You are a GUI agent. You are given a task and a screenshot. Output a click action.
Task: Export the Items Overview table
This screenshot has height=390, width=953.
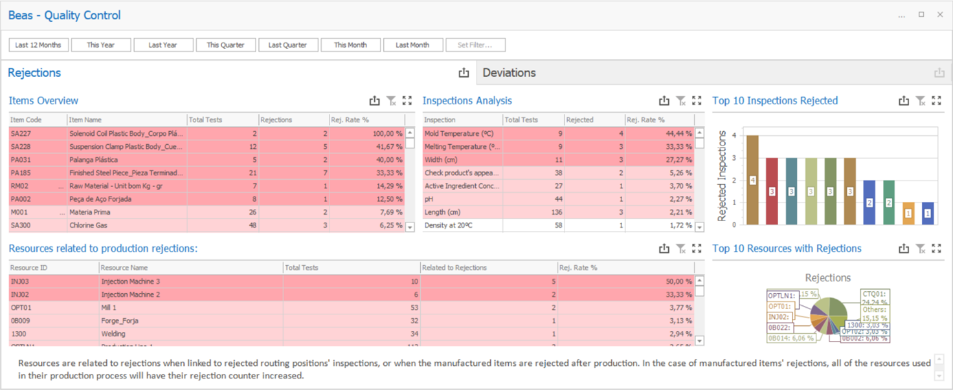(x=374, y=101)
